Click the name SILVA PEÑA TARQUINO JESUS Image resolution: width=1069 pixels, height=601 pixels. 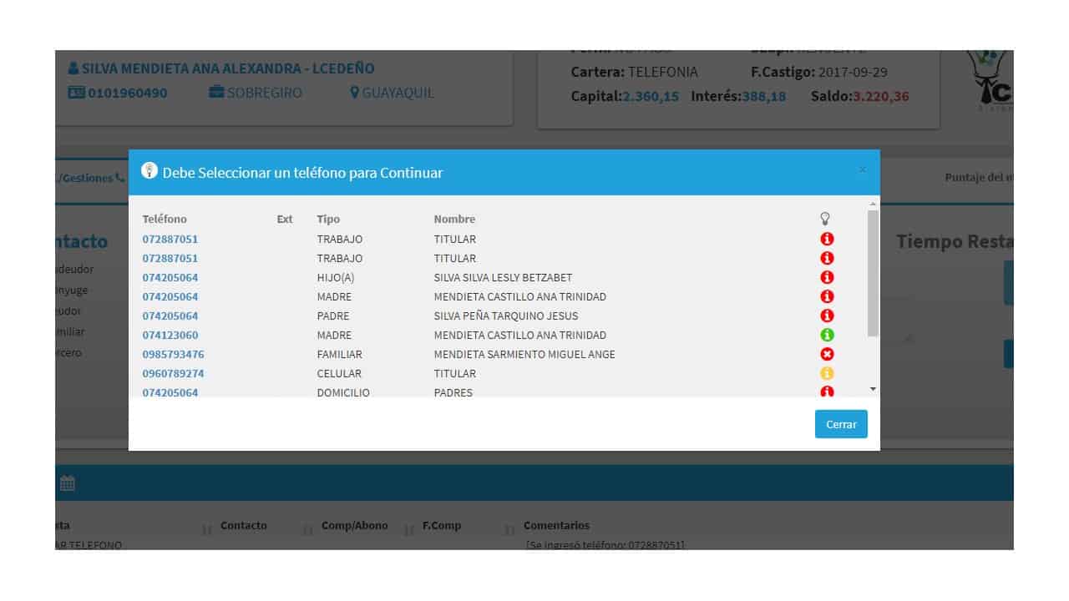point(506,316)
